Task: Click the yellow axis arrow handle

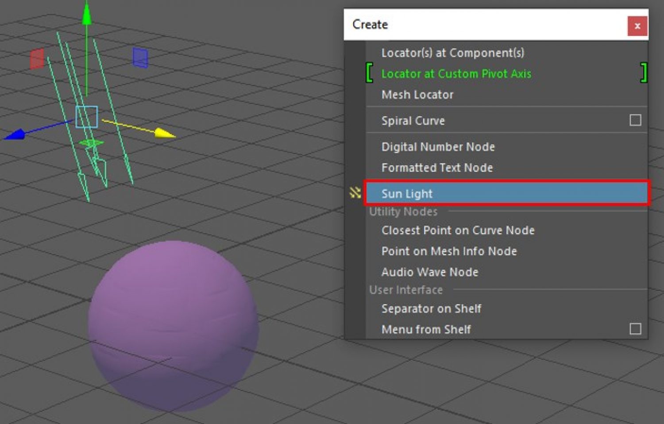Action: [165, 133]
